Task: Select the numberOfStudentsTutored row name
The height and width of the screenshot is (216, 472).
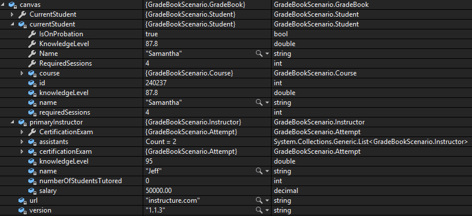Action: coord(81,181)
